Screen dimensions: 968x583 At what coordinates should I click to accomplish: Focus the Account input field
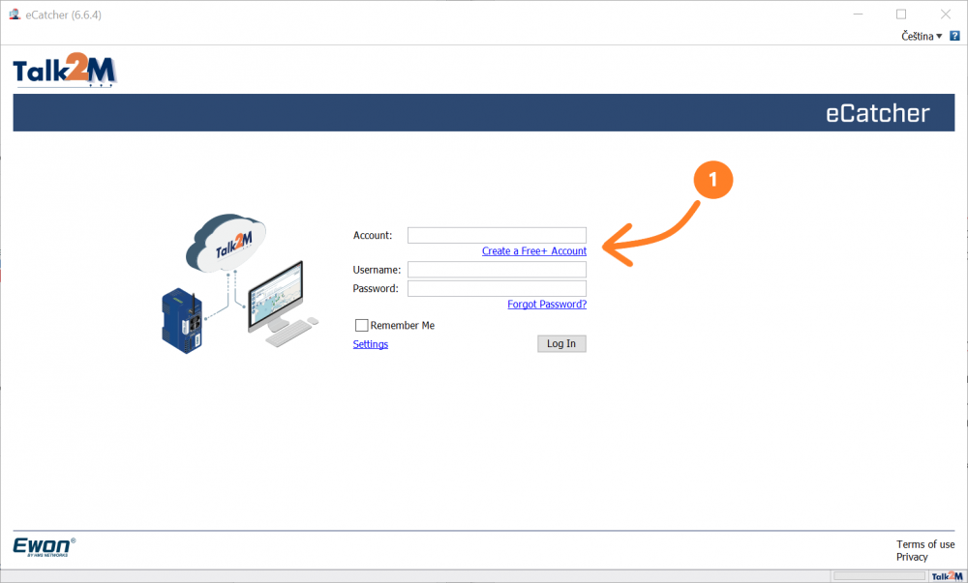[x=497, y=235]
